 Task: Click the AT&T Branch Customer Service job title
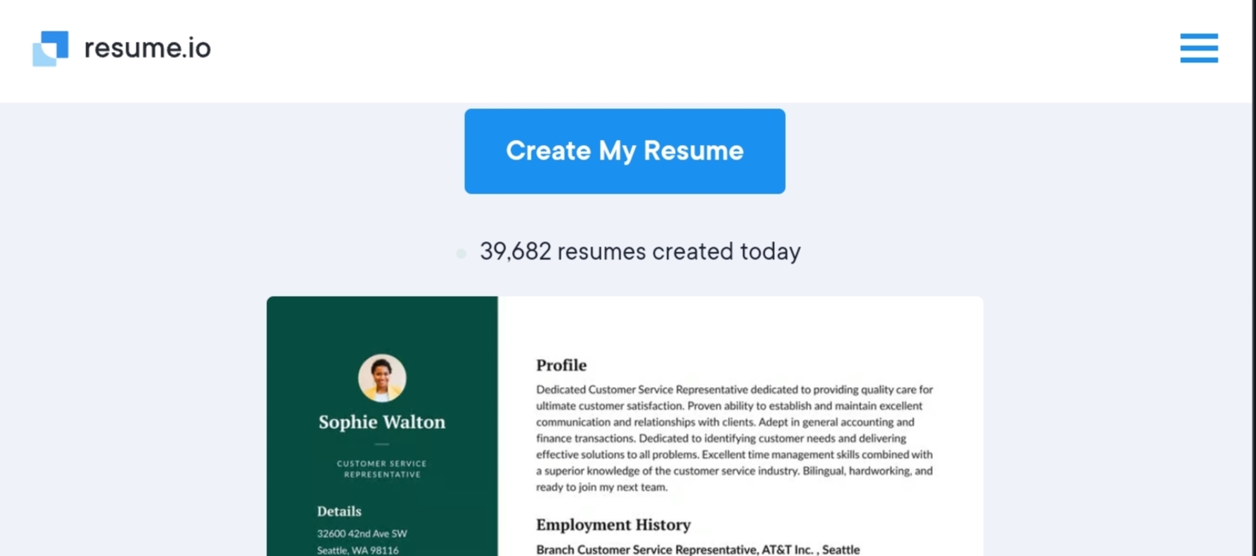coord(697,549)
